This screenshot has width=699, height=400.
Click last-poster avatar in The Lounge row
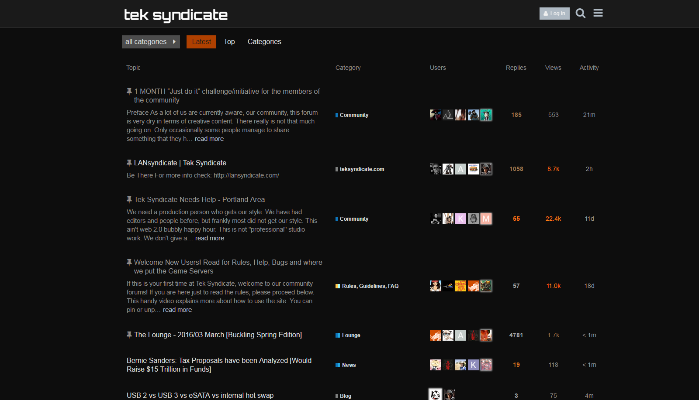click(x=486, y=335)
